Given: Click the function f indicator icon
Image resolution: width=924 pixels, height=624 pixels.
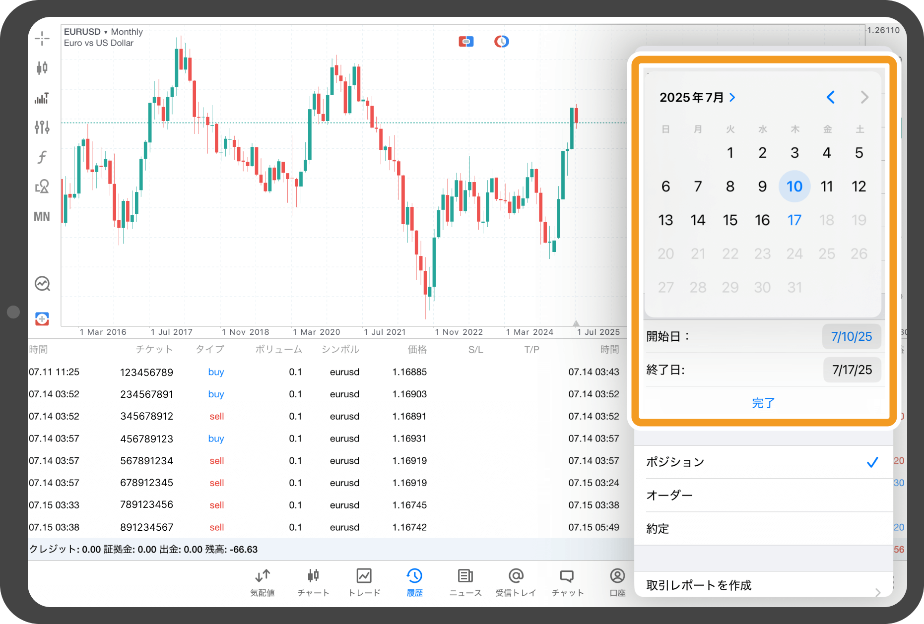Looking at the screenshot, I should [x=42, y=157].
